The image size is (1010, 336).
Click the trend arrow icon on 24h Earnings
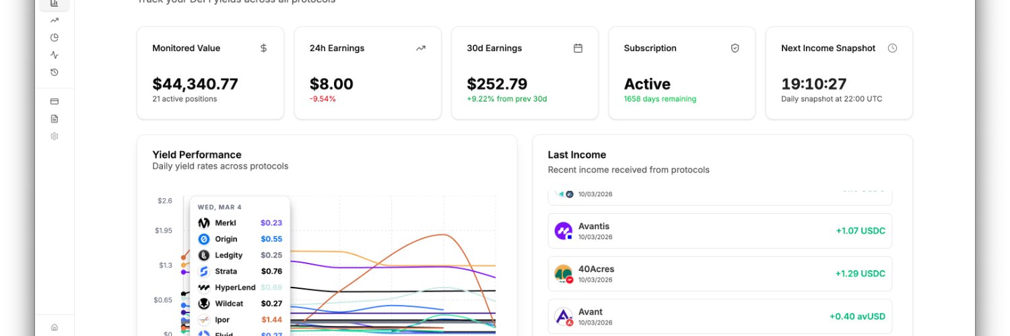(x=421, y=48)
